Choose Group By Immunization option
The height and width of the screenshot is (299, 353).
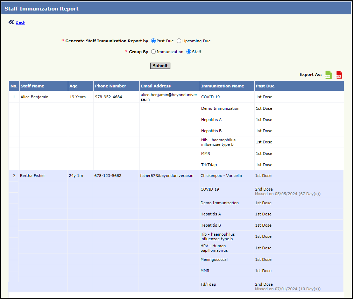(x=154, y=52)
